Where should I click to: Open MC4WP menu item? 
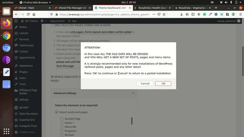click(24, 108)
